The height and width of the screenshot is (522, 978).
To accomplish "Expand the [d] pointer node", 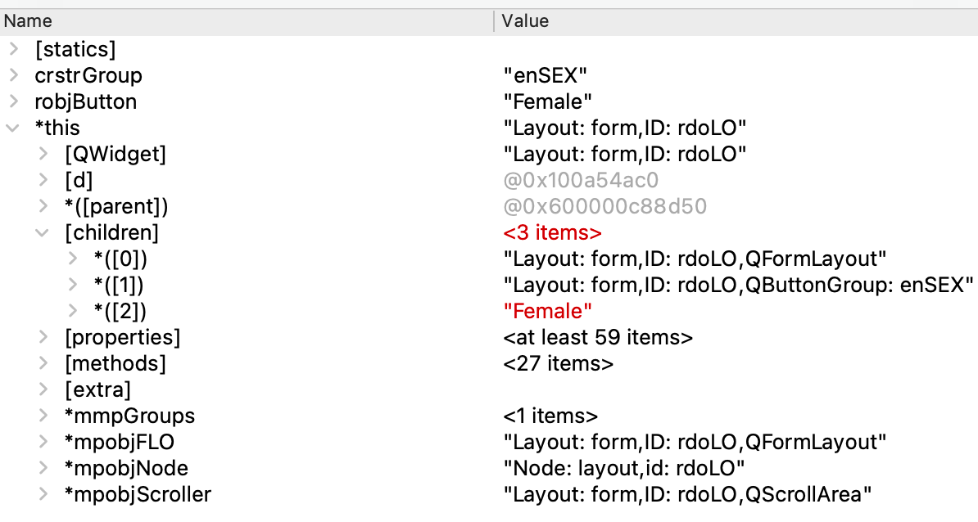I will [43, 180].
